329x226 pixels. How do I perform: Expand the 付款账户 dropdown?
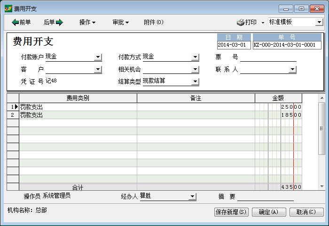click(x=98, y=57)
